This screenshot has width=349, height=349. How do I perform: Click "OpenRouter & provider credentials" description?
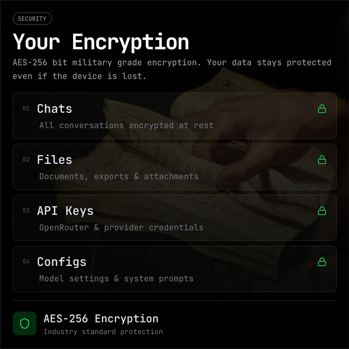pos(121,227)
